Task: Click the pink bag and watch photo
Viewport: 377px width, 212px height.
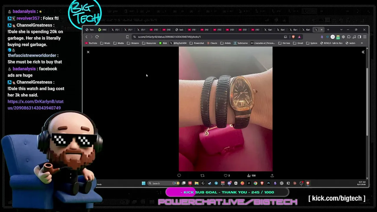Action: 226,109
